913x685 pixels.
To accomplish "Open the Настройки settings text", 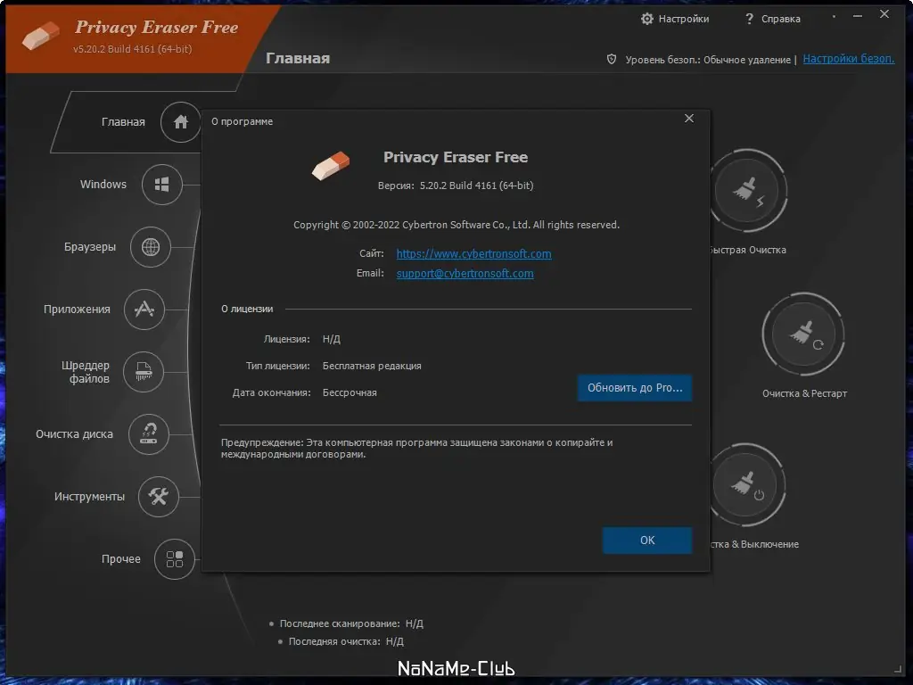I will pos(684,19).
